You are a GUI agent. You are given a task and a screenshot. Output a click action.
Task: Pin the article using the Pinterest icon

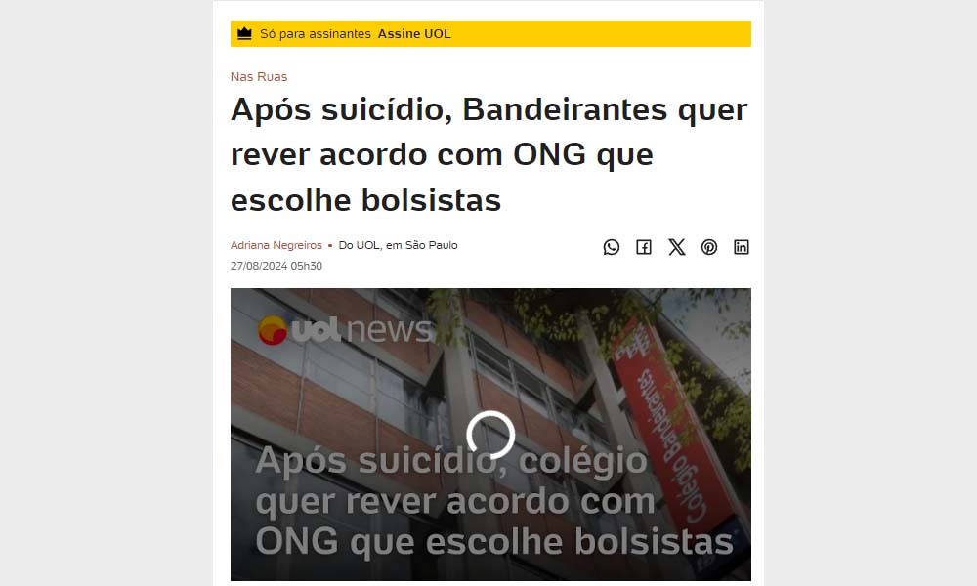tap(709, 247)
